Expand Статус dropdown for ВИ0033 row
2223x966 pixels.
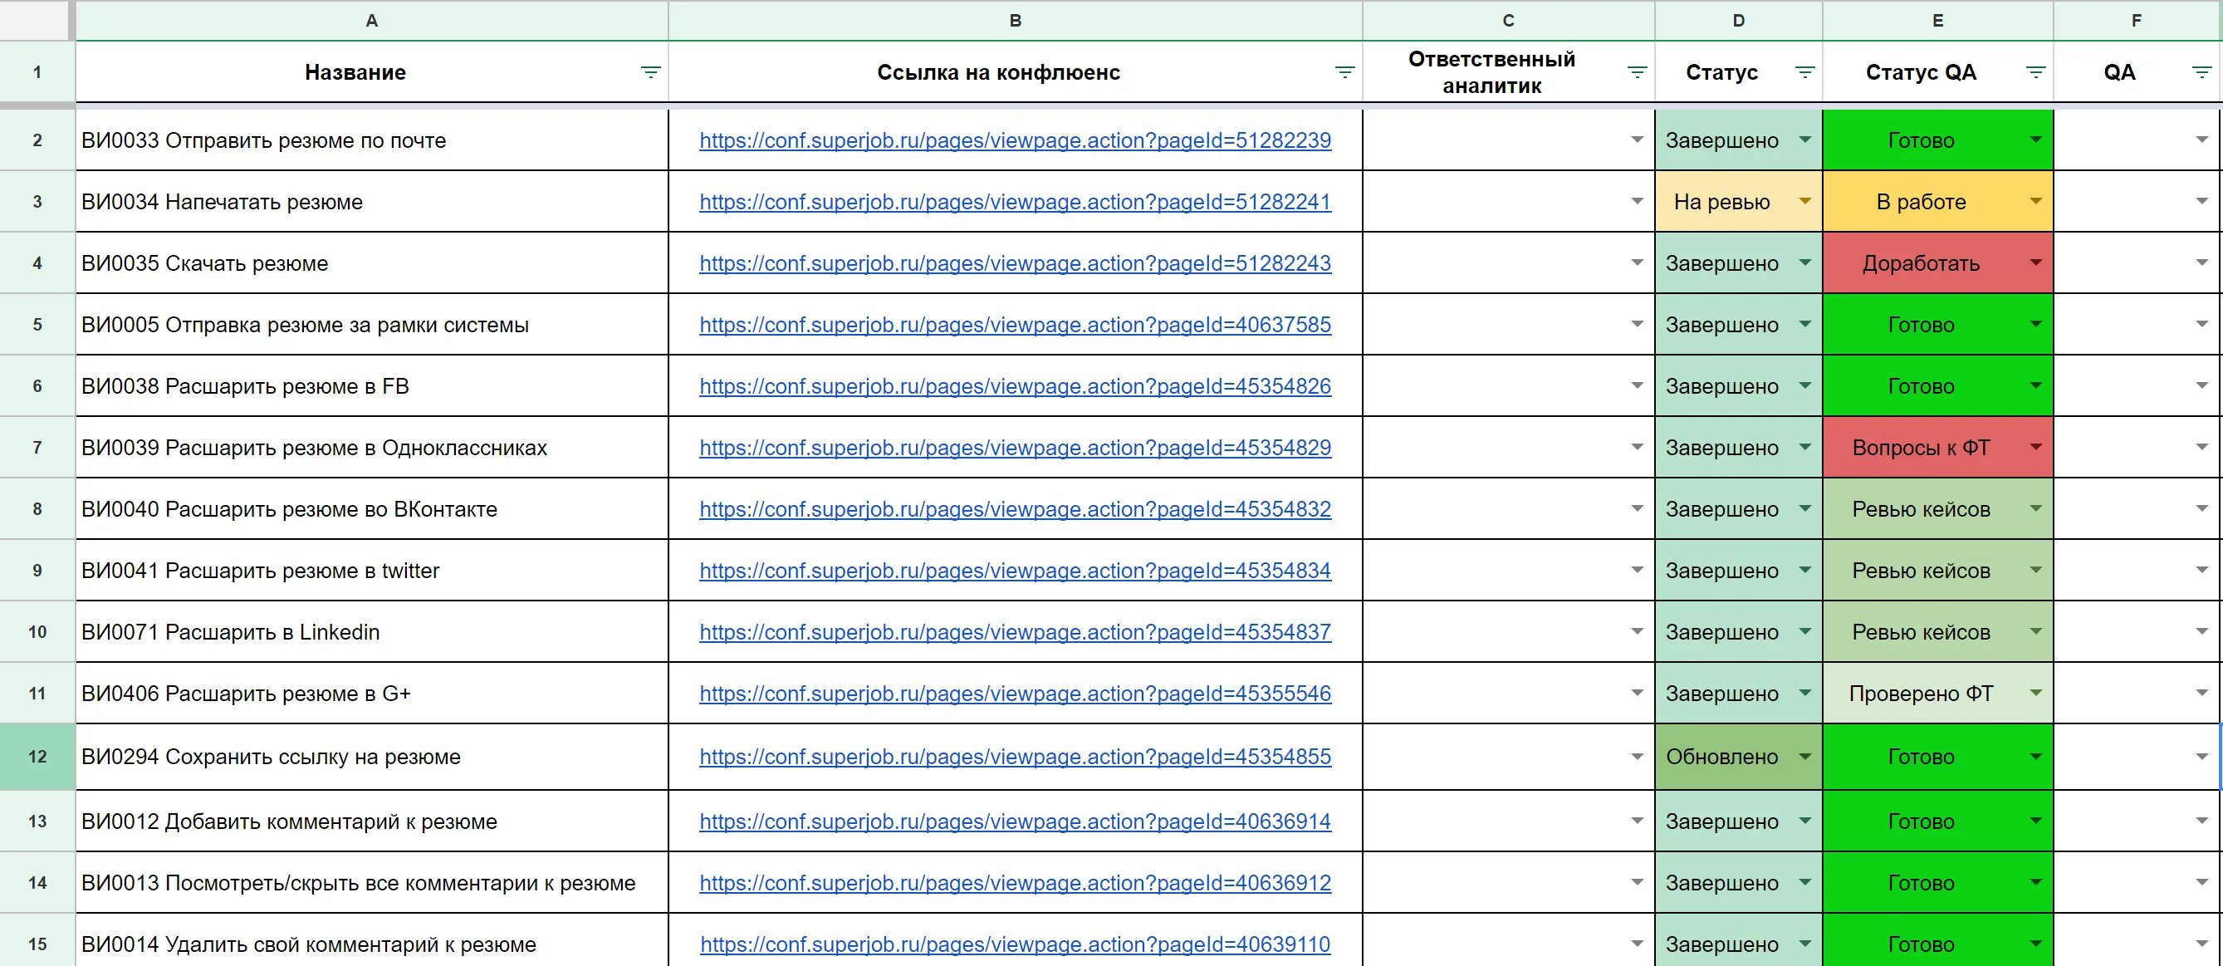tap(1804, 140)
